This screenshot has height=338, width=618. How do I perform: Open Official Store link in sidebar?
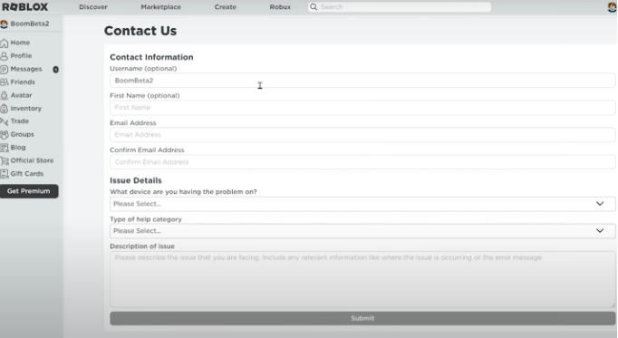pos(32,160)
